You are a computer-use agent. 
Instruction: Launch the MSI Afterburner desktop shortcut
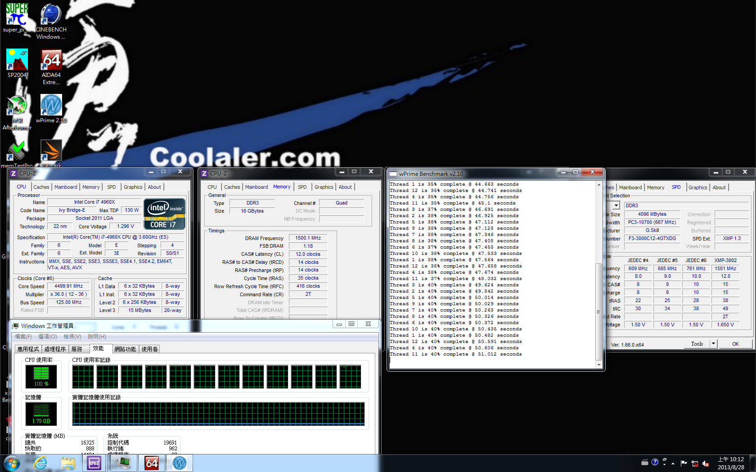[x=17, y=112]
